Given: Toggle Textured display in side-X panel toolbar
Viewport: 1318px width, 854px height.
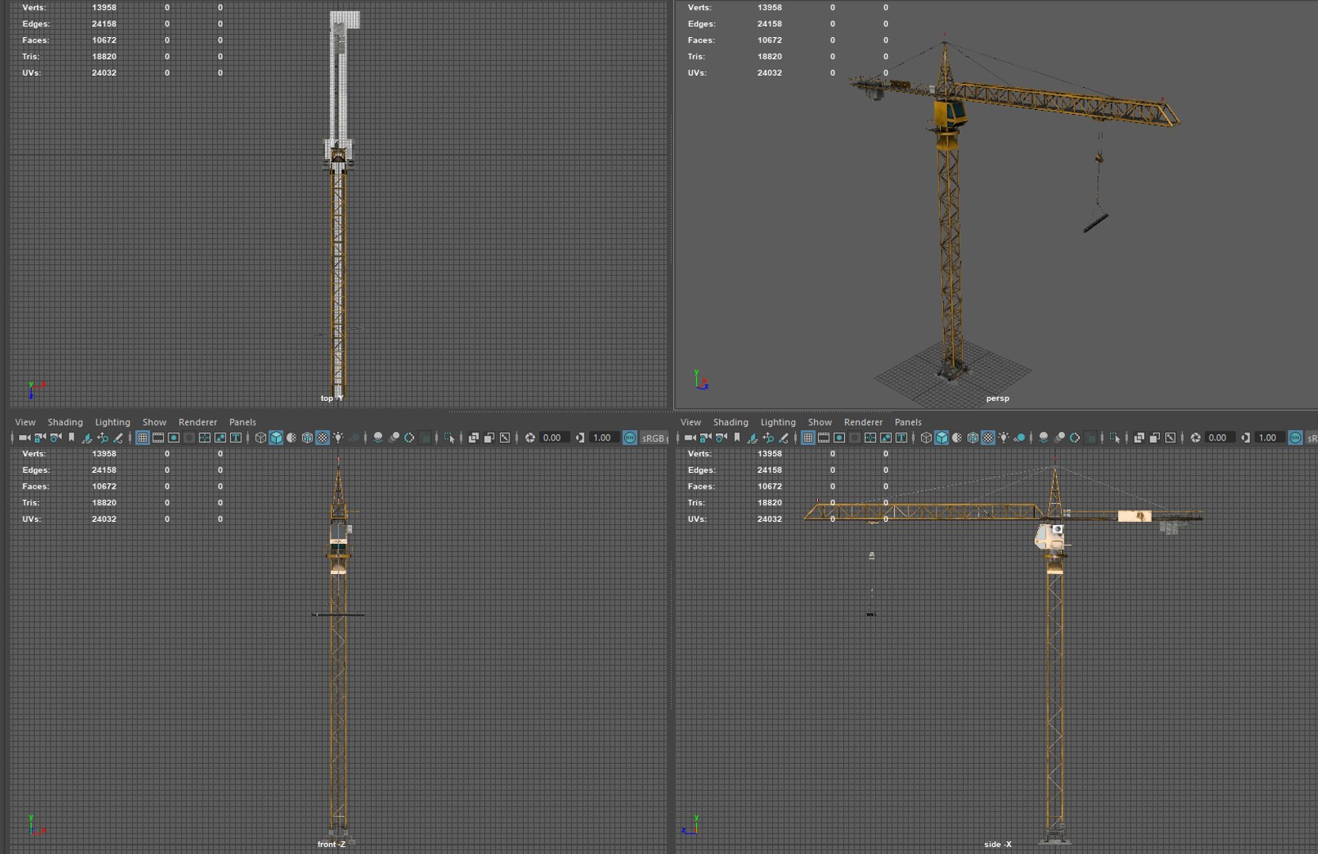Looking at the screenshot, I should 988,437.
